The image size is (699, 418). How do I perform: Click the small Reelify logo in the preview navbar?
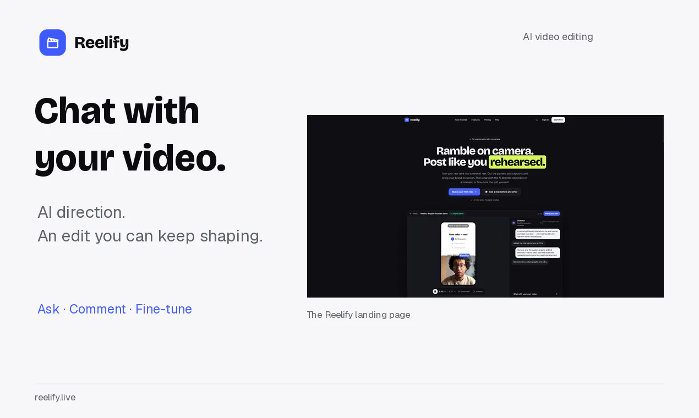point(412,119)
